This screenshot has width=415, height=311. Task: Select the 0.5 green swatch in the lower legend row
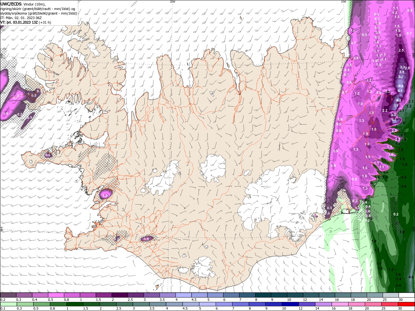(x=42, y=304)
